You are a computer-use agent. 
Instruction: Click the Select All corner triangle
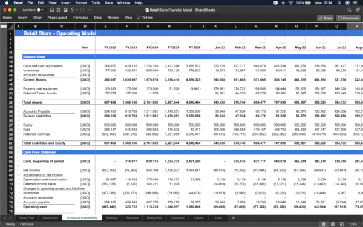[11, 27]
